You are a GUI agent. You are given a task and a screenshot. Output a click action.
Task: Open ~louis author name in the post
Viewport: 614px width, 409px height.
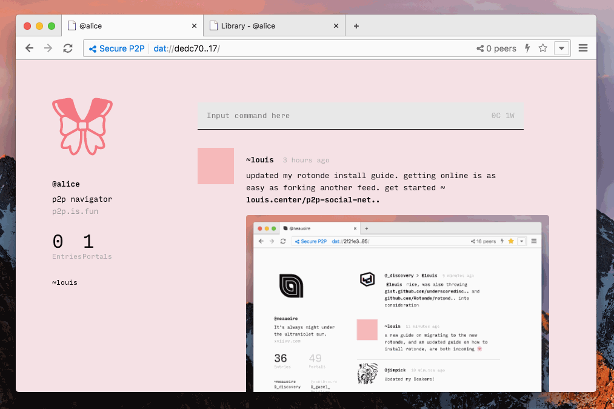(x=260, y=160)
